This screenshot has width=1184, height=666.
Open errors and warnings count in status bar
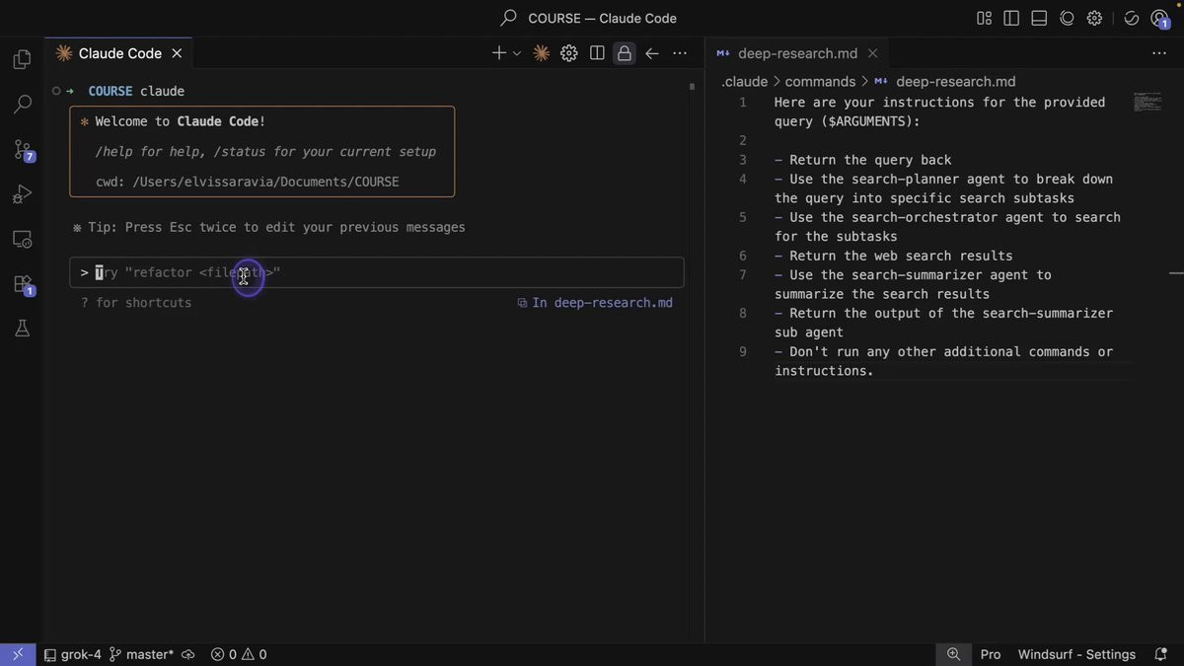pyautogui.click(x=239, y=654)
